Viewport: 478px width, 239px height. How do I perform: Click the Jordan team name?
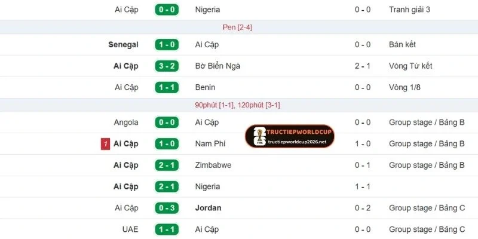click(x=208, y=208)
